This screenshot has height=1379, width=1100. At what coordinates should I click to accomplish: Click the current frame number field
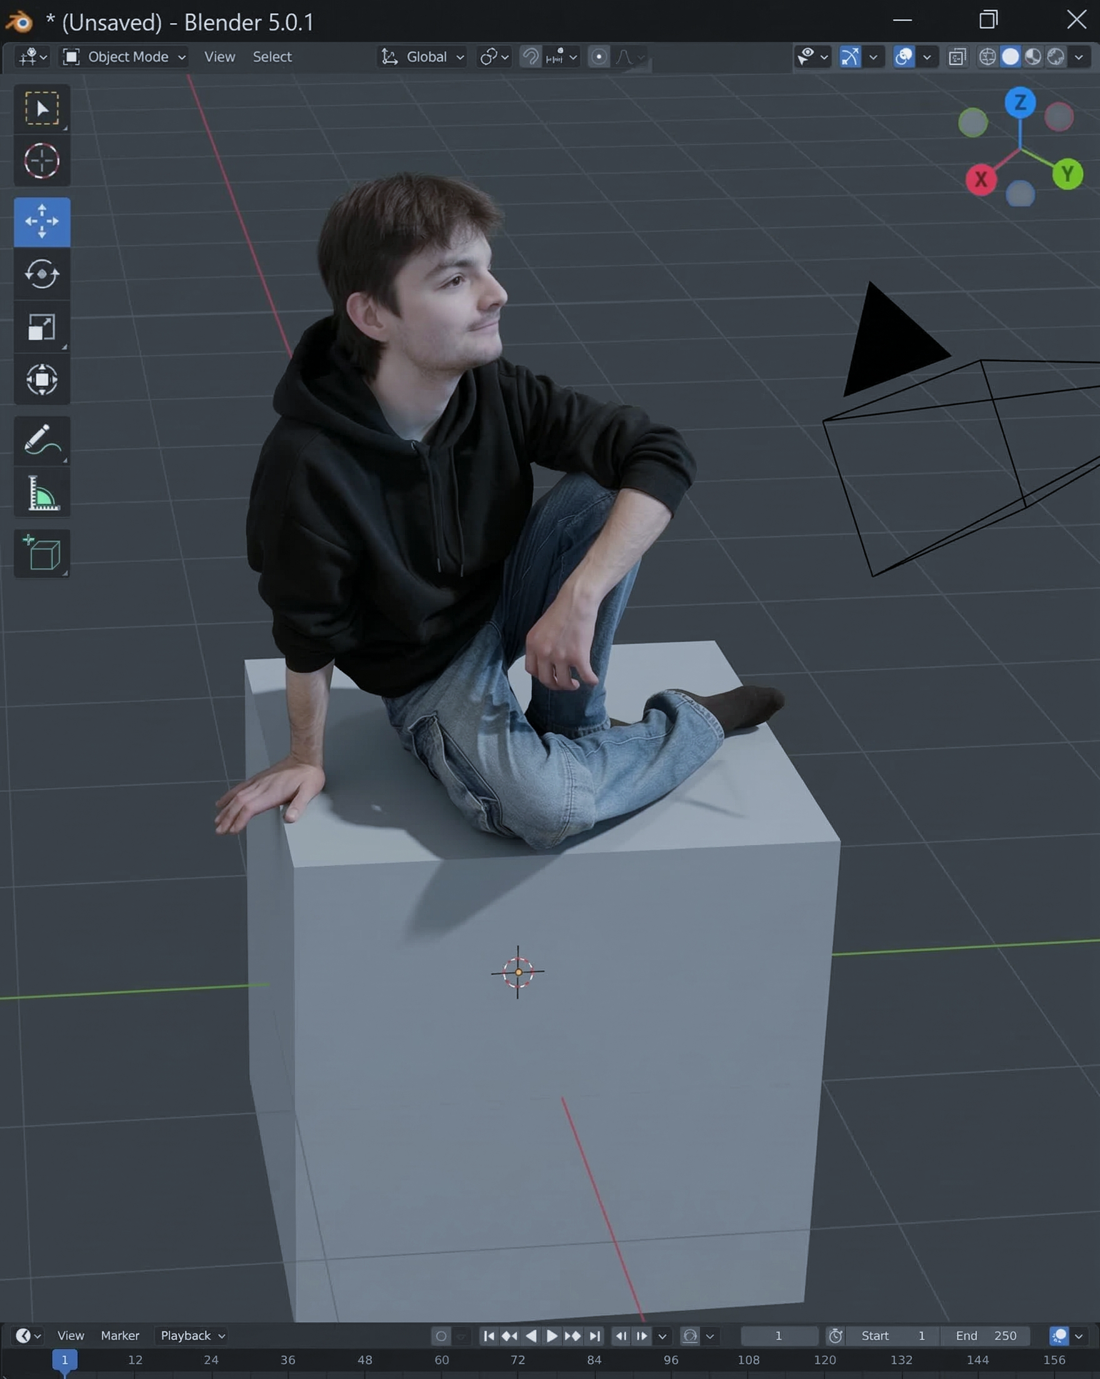(779, 1335)
